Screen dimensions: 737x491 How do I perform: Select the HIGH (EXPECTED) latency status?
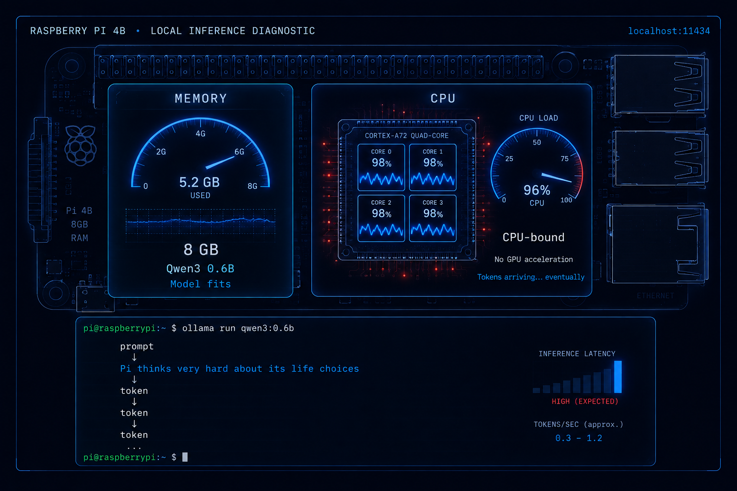coord(585,401)
